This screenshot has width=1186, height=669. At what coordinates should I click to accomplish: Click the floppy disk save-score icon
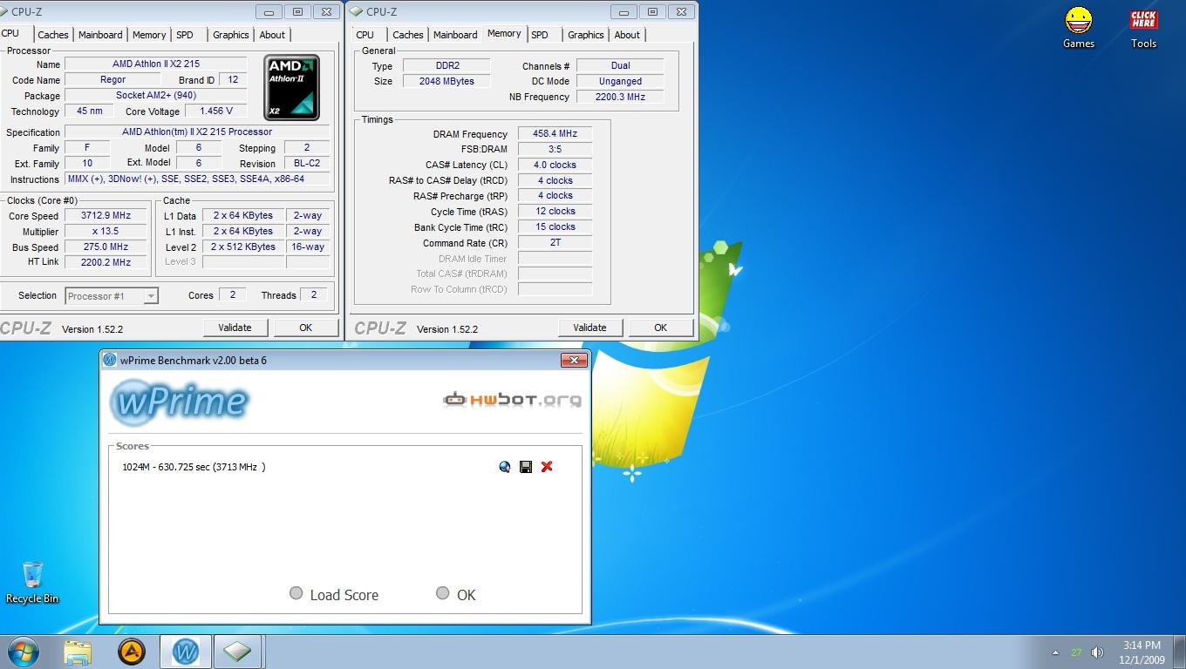click(x=526, y=467)
